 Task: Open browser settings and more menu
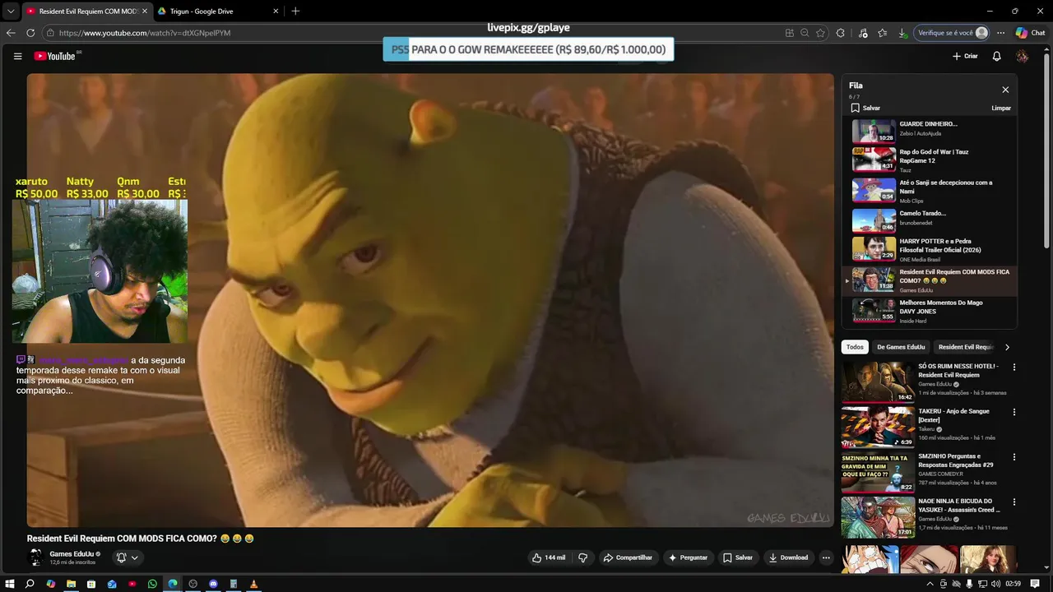1000,33
